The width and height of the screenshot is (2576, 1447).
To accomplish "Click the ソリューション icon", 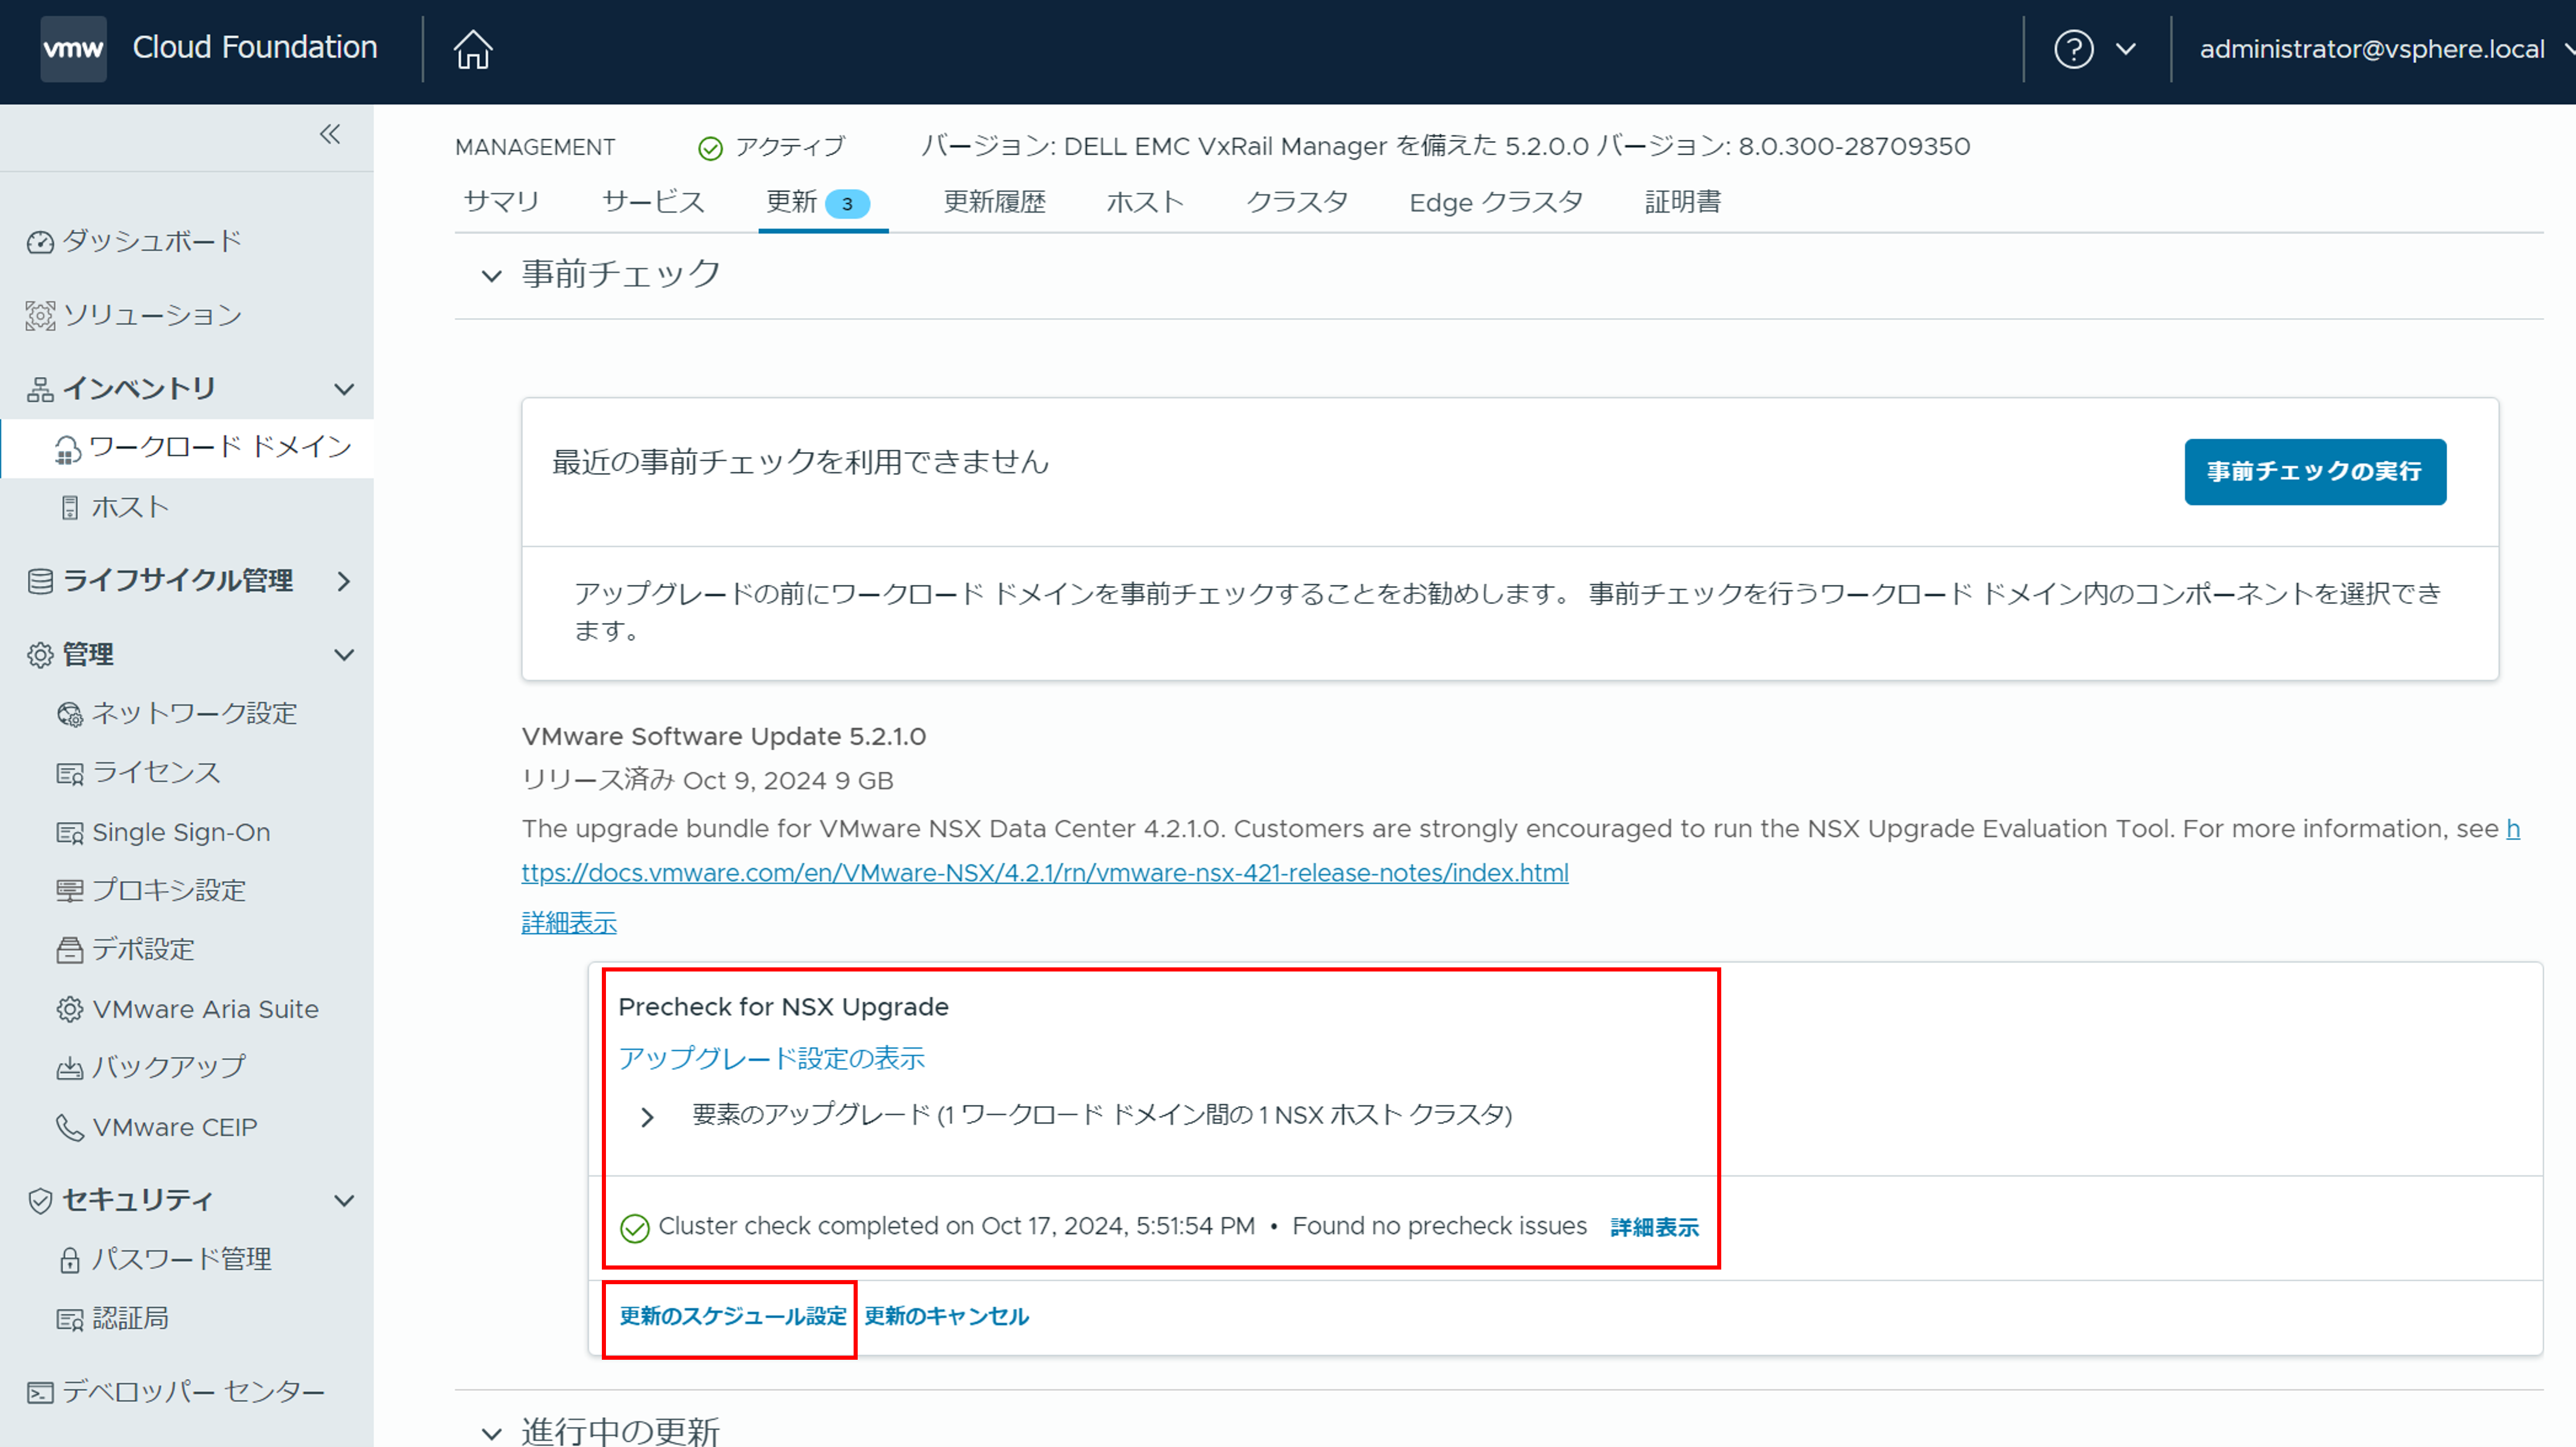I will tap(40, 316).
